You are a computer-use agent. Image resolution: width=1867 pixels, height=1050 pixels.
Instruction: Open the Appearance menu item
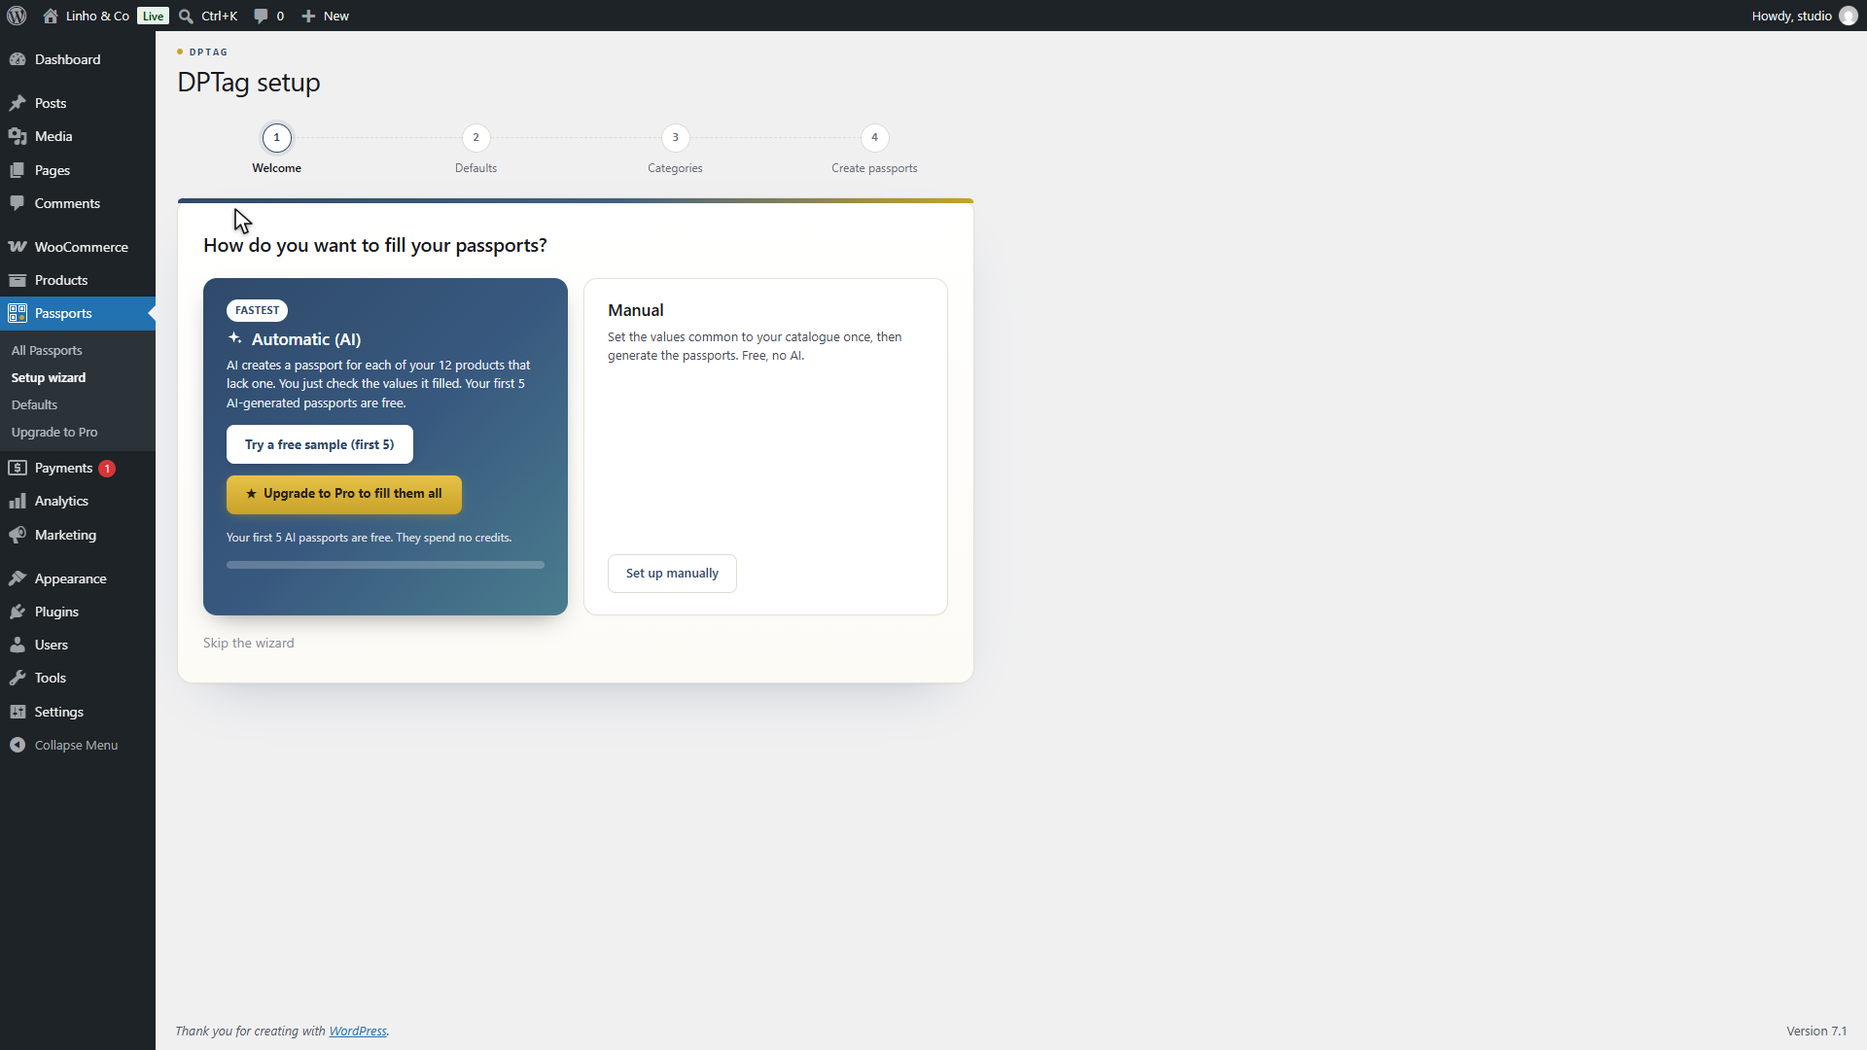(78, 578)
